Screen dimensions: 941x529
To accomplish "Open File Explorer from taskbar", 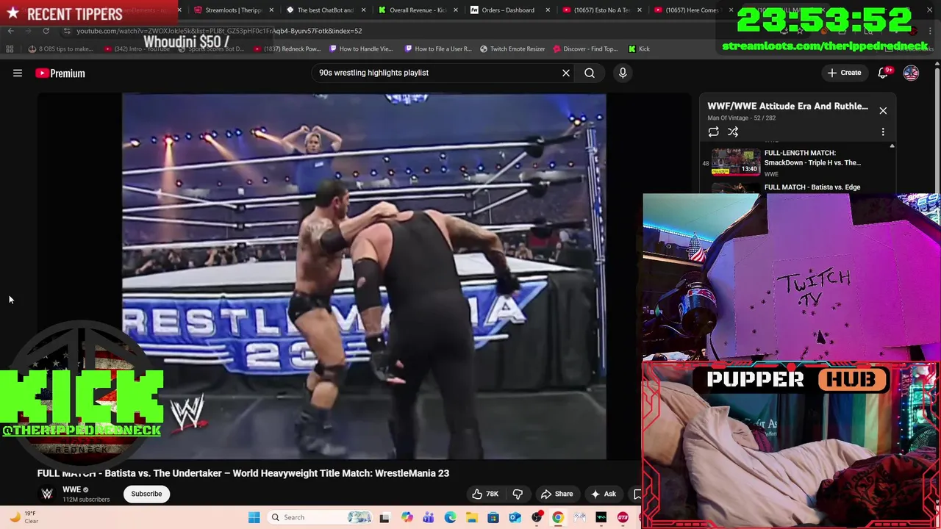I will [x=471, y=517].
